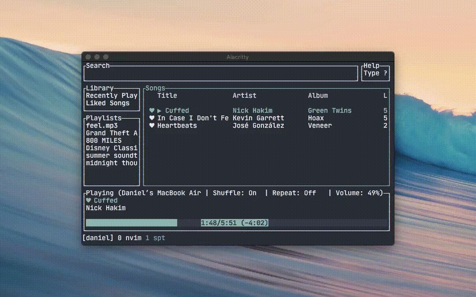Click the play triangle before Cuffed in Songs
Viewport: 476px width, 297px height.
160,111
